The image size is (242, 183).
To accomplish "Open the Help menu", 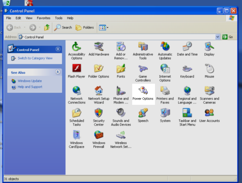I will pyautogui.click(x=70, y=18).
